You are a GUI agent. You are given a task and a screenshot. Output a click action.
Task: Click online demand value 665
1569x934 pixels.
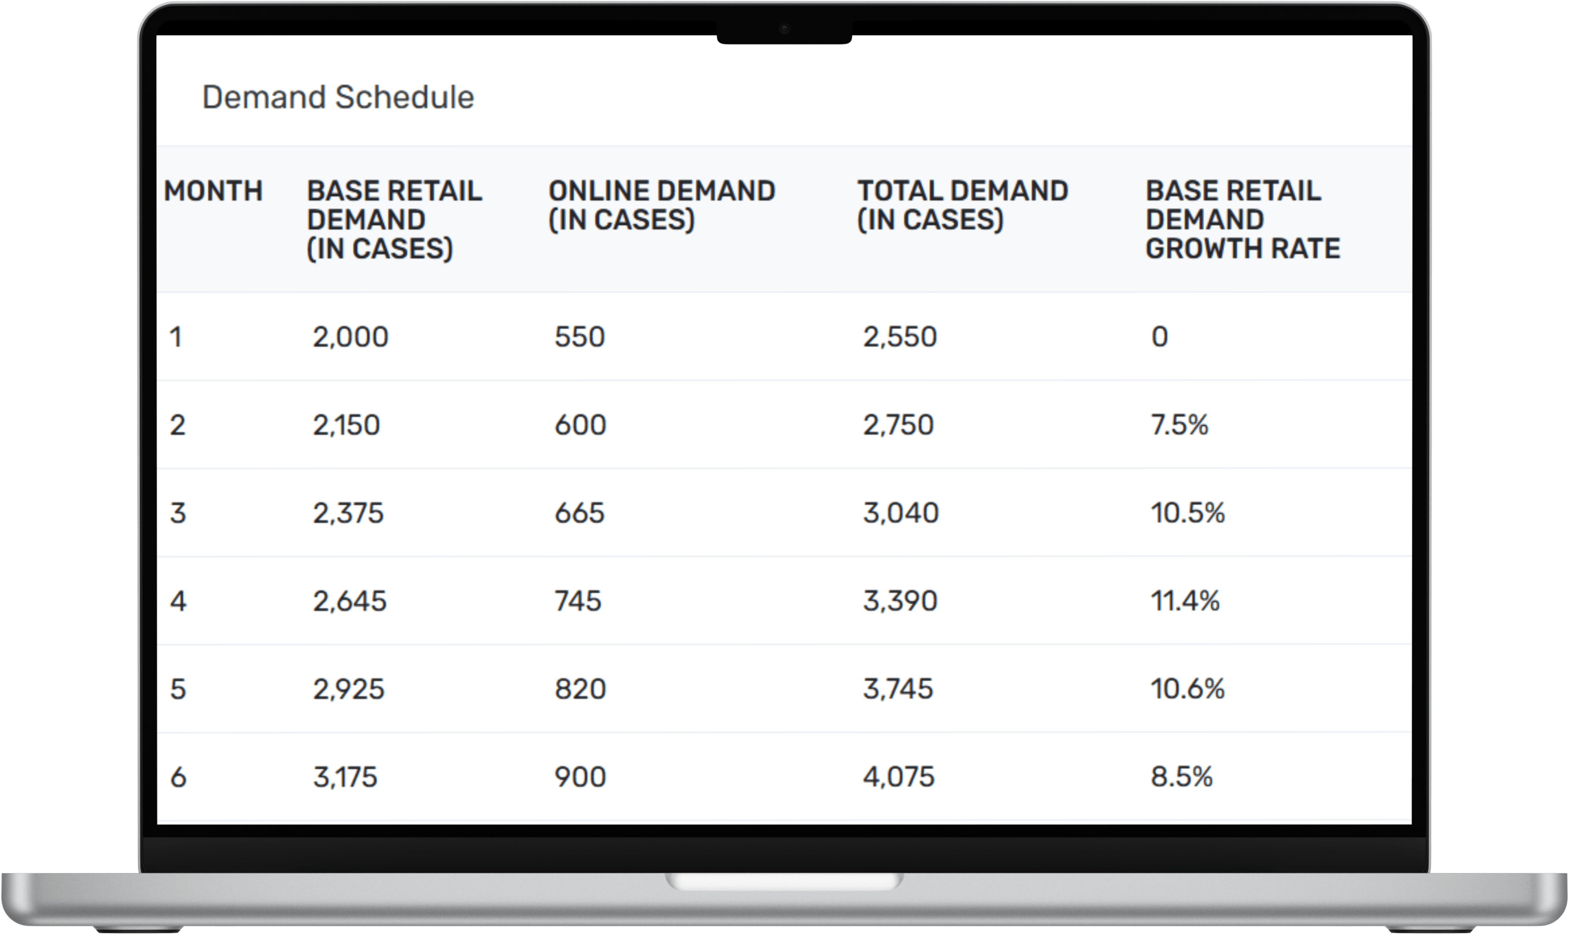coord(579,513)
